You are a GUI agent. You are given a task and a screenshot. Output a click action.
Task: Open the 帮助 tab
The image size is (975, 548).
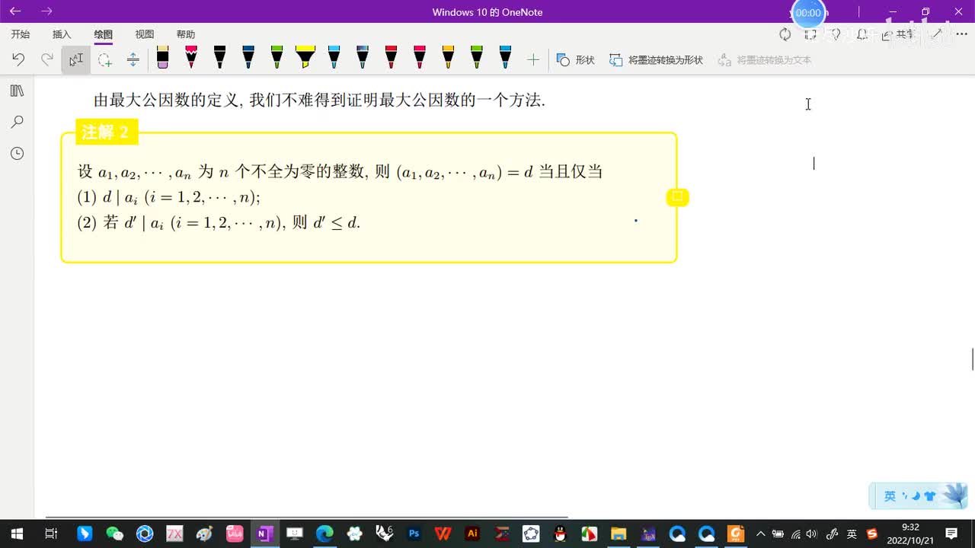point(186,34)
